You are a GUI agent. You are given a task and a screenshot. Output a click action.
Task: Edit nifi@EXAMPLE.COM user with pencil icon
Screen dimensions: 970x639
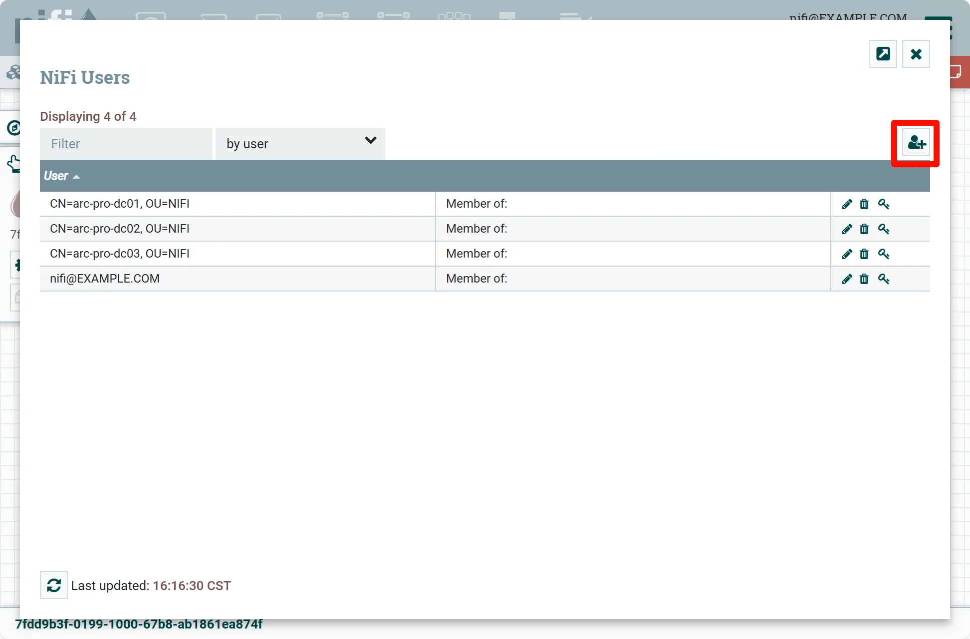(x=847, y=279)
